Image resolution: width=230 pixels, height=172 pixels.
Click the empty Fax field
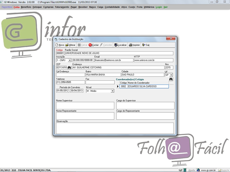[100, 82]
